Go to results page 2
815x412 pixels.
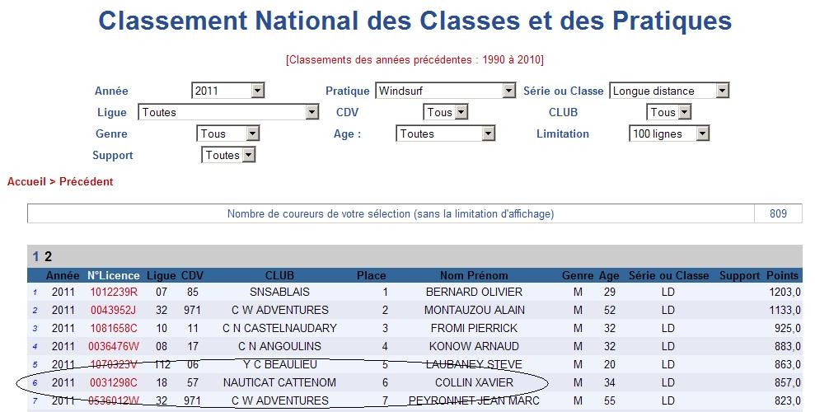coord(48,257)
